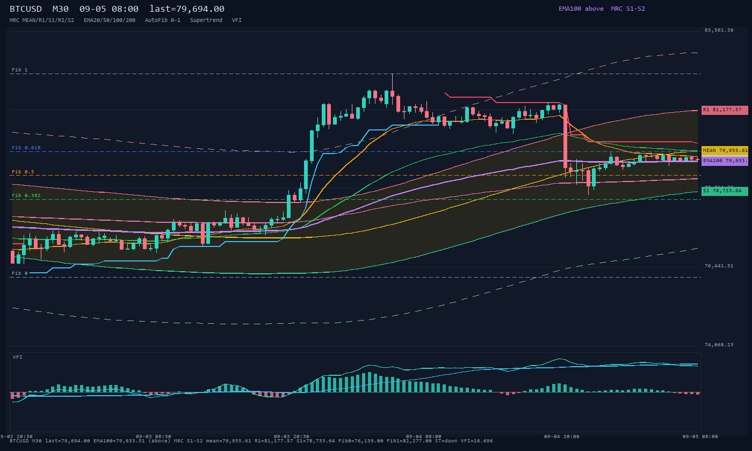Screen dimensions: 752x451
Task: Click the yellow MEAN 79,955.61 price tag
Action: click(x=725, y=151)
